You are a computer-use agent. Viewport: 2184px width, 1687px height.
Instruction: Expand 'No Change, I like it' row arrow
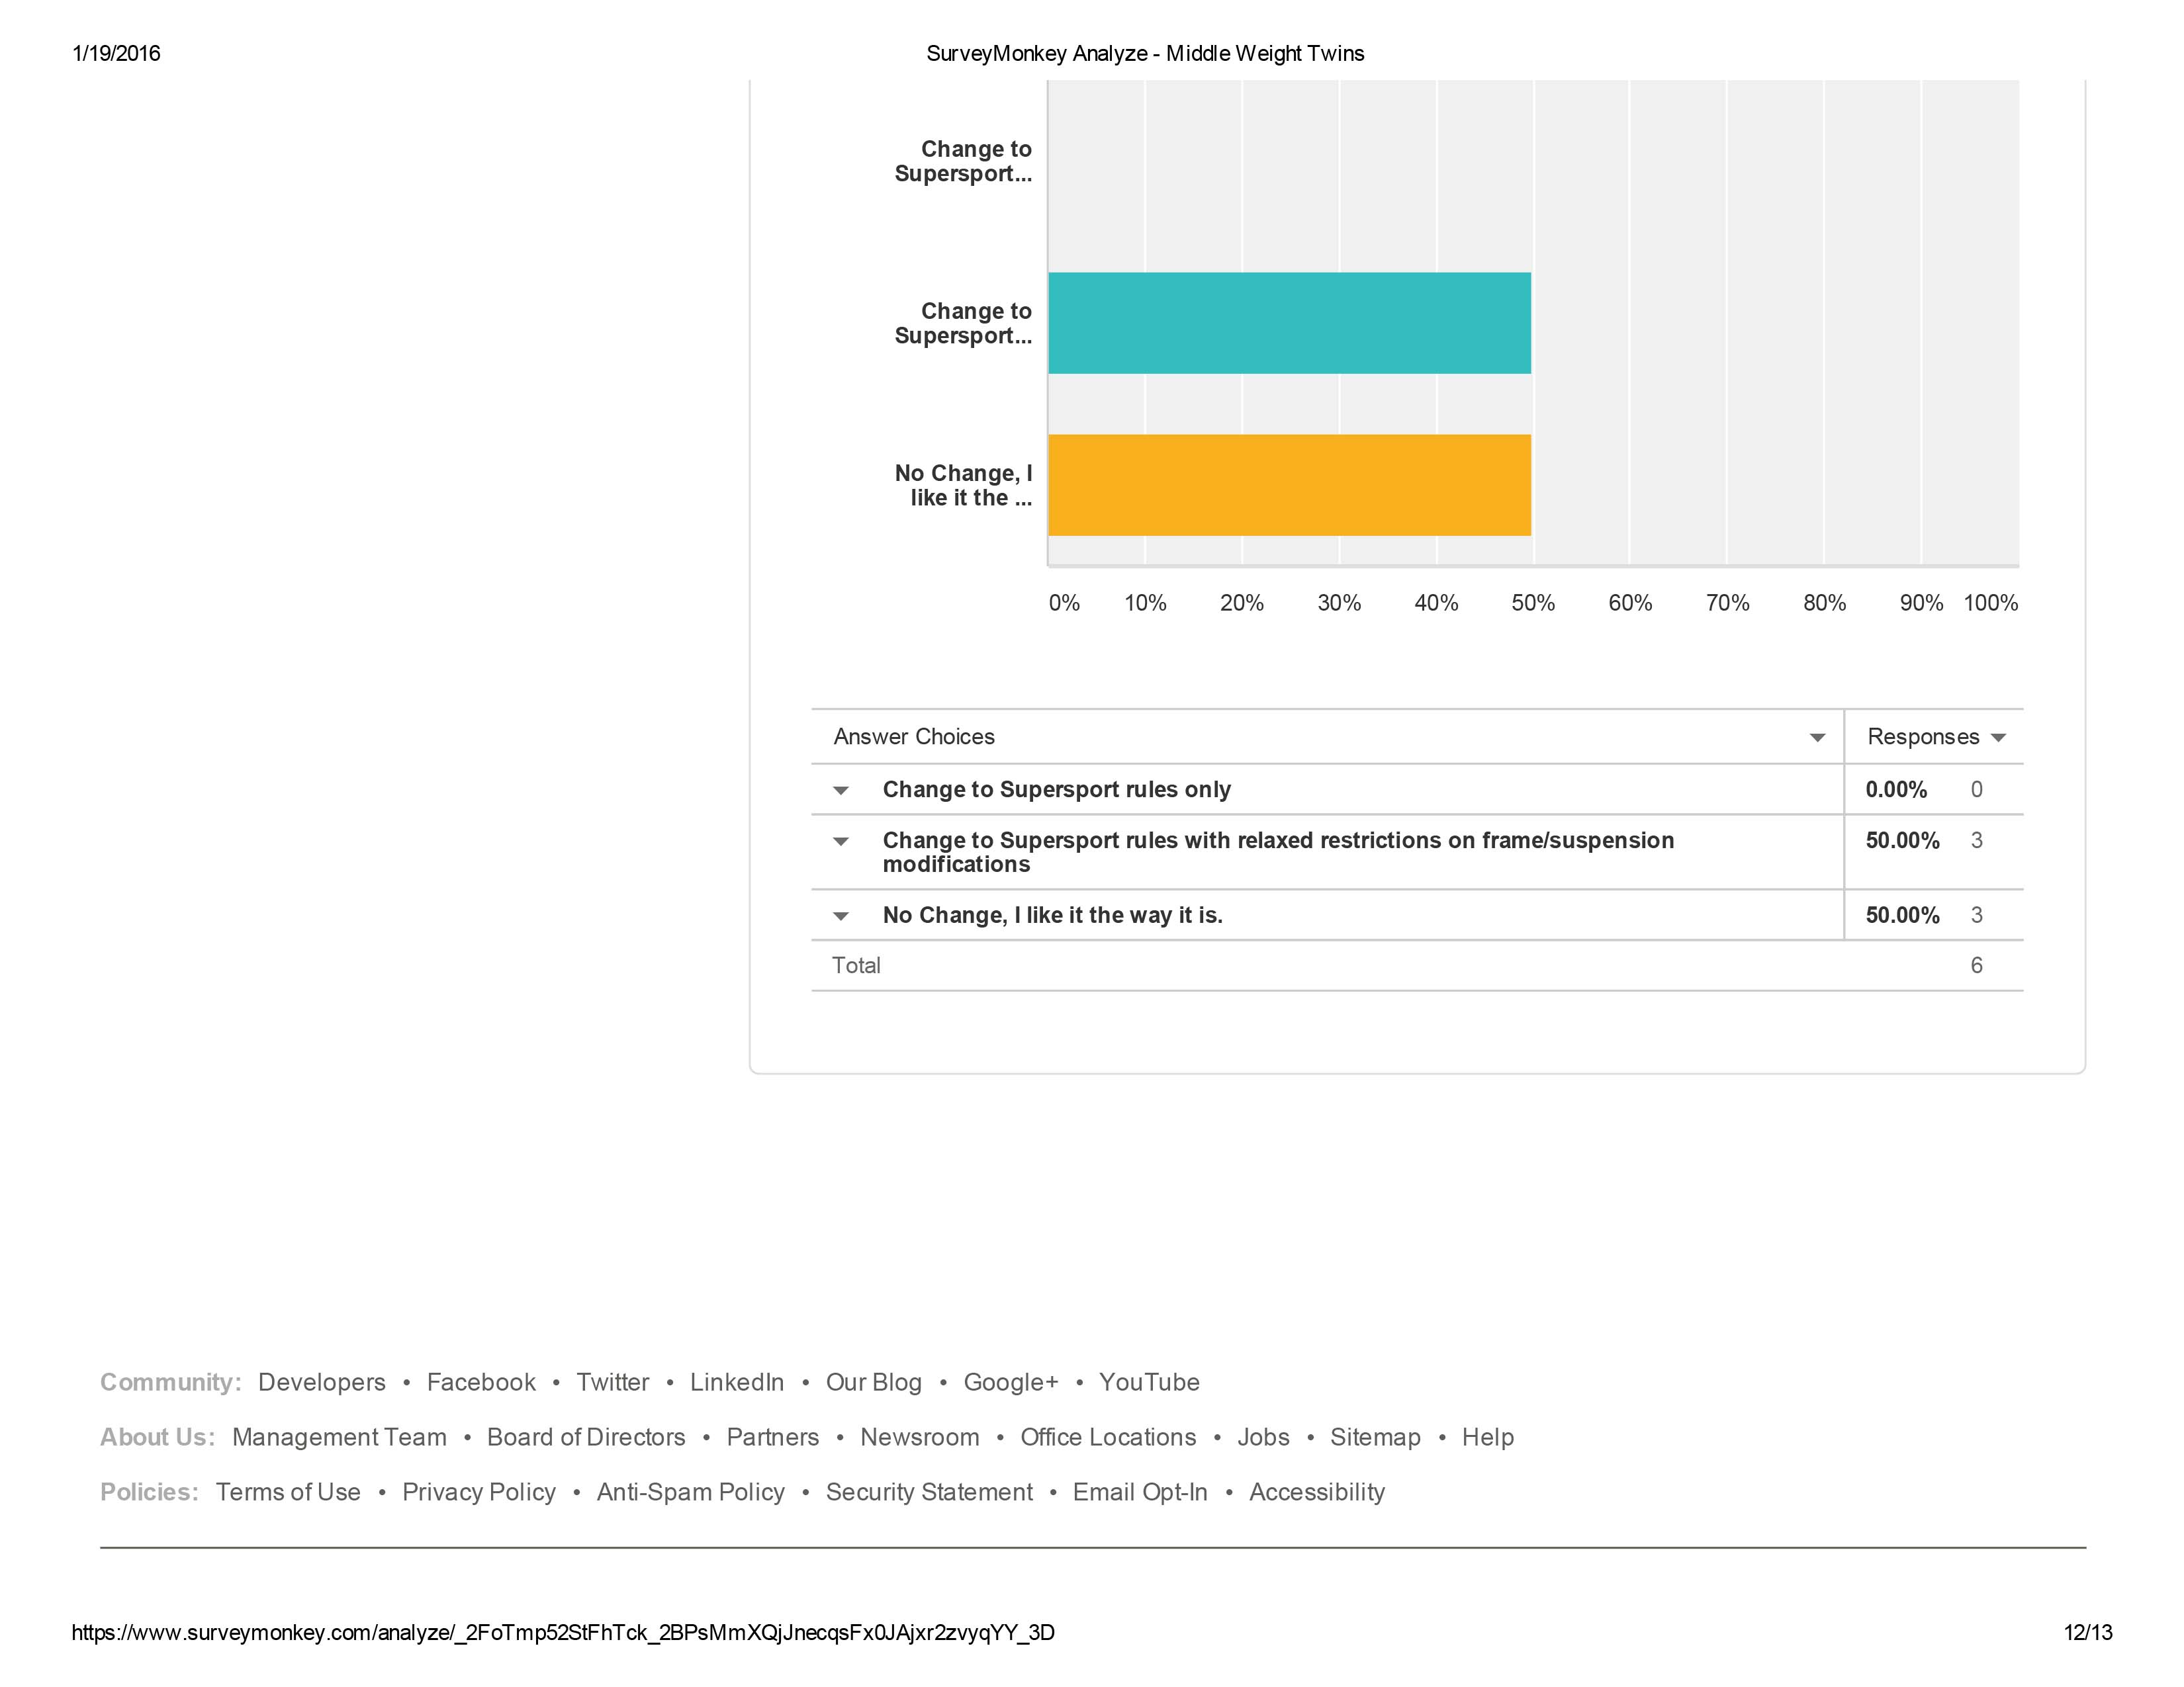841,916
